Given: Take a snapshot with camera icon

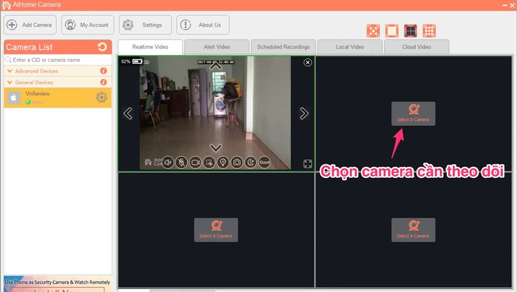Looking at the screenshot, I should [237, 163].
